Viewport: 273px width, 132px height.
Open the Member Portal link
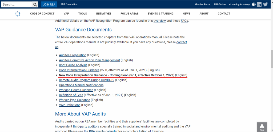click(x=202, y=5)
